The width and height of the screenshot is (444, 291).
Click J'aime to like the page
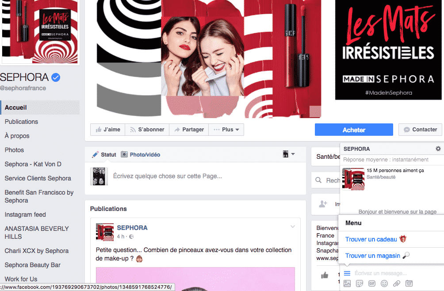tap(107, 130)
